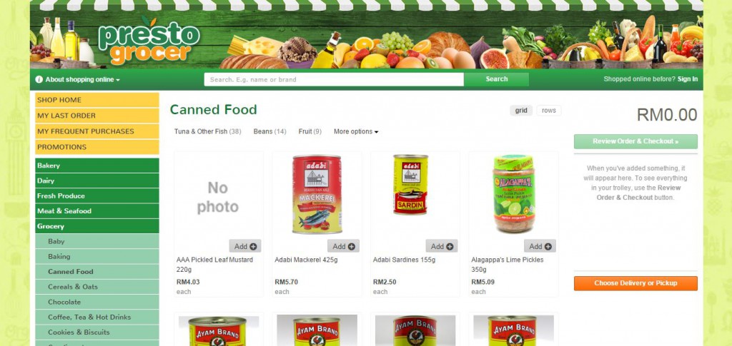Screen dimensions: 732x346
Task: Add AAA Pickled Leaf Mustard to trolley
Action: (245, 246)
